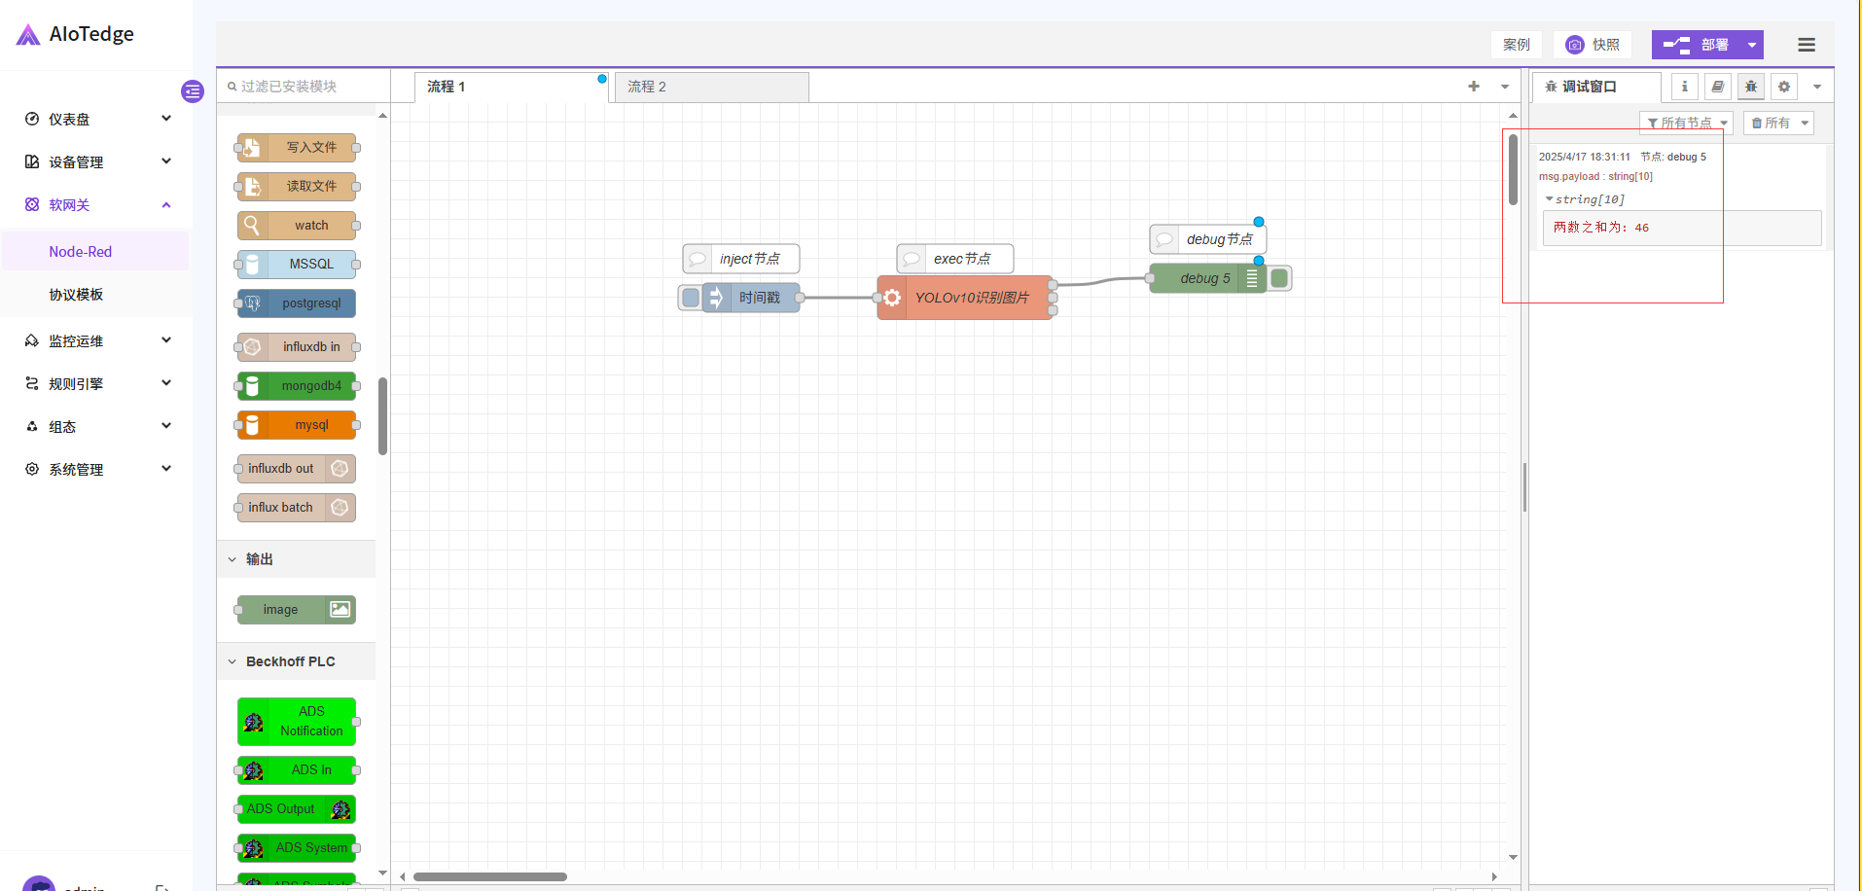The image size is (1862, 891).
Task: Click the 快照 snapshot button
Action: 1593,45
